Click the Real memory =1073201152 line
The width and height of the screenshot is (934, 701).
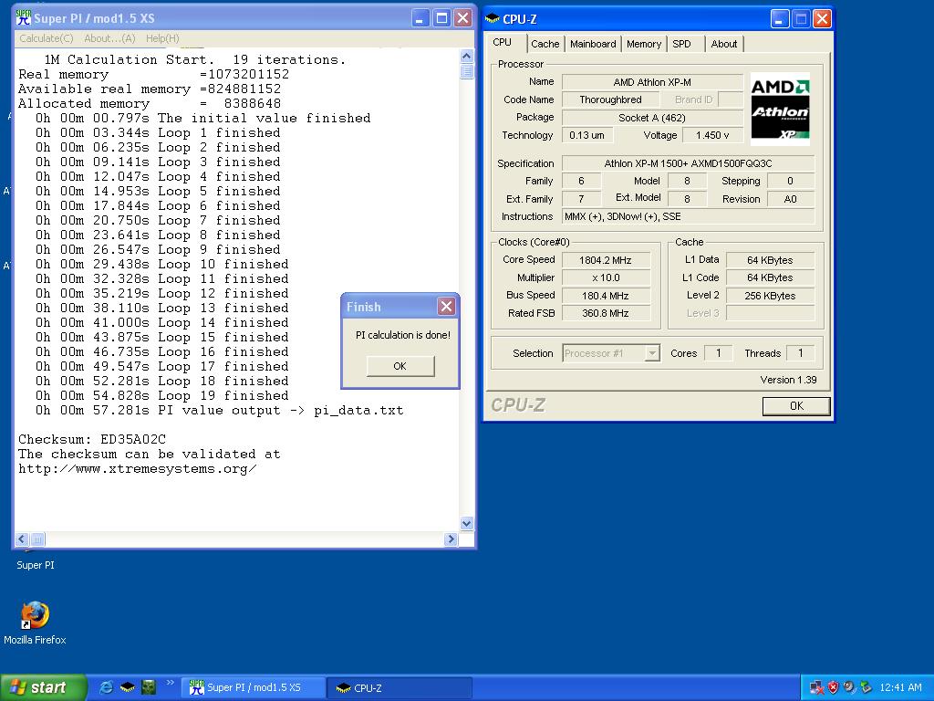point(153,75)
